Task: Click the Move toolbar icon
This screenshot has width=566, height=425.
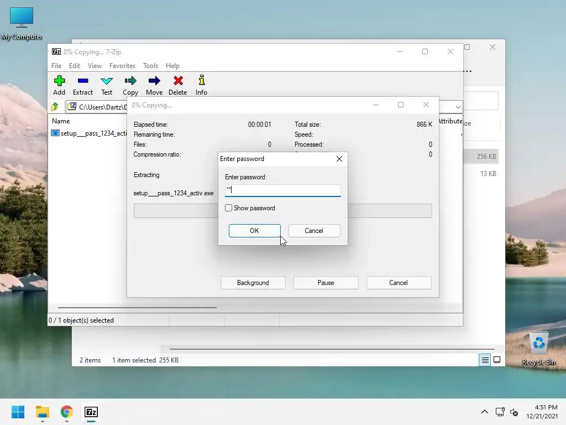Action: click(154, 85)
